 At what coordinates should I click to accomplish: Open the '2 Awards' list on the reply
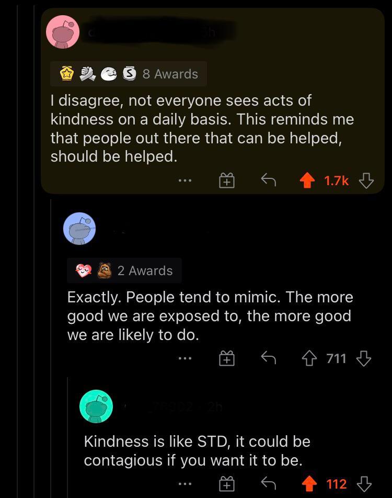(145, 270)
